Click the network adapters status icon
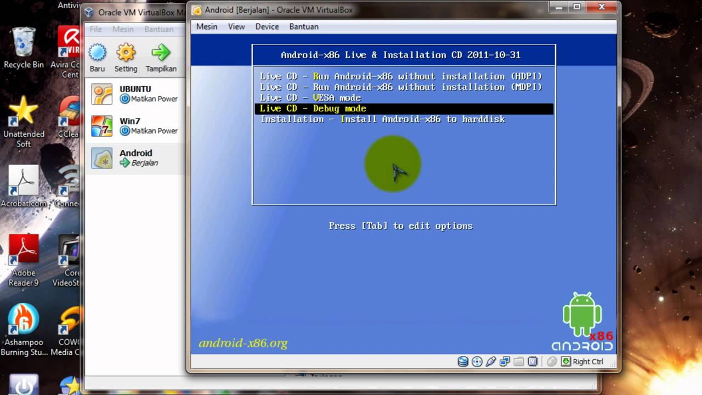Image resolution: width=702 pixels, height=395 pixels. 505,362
